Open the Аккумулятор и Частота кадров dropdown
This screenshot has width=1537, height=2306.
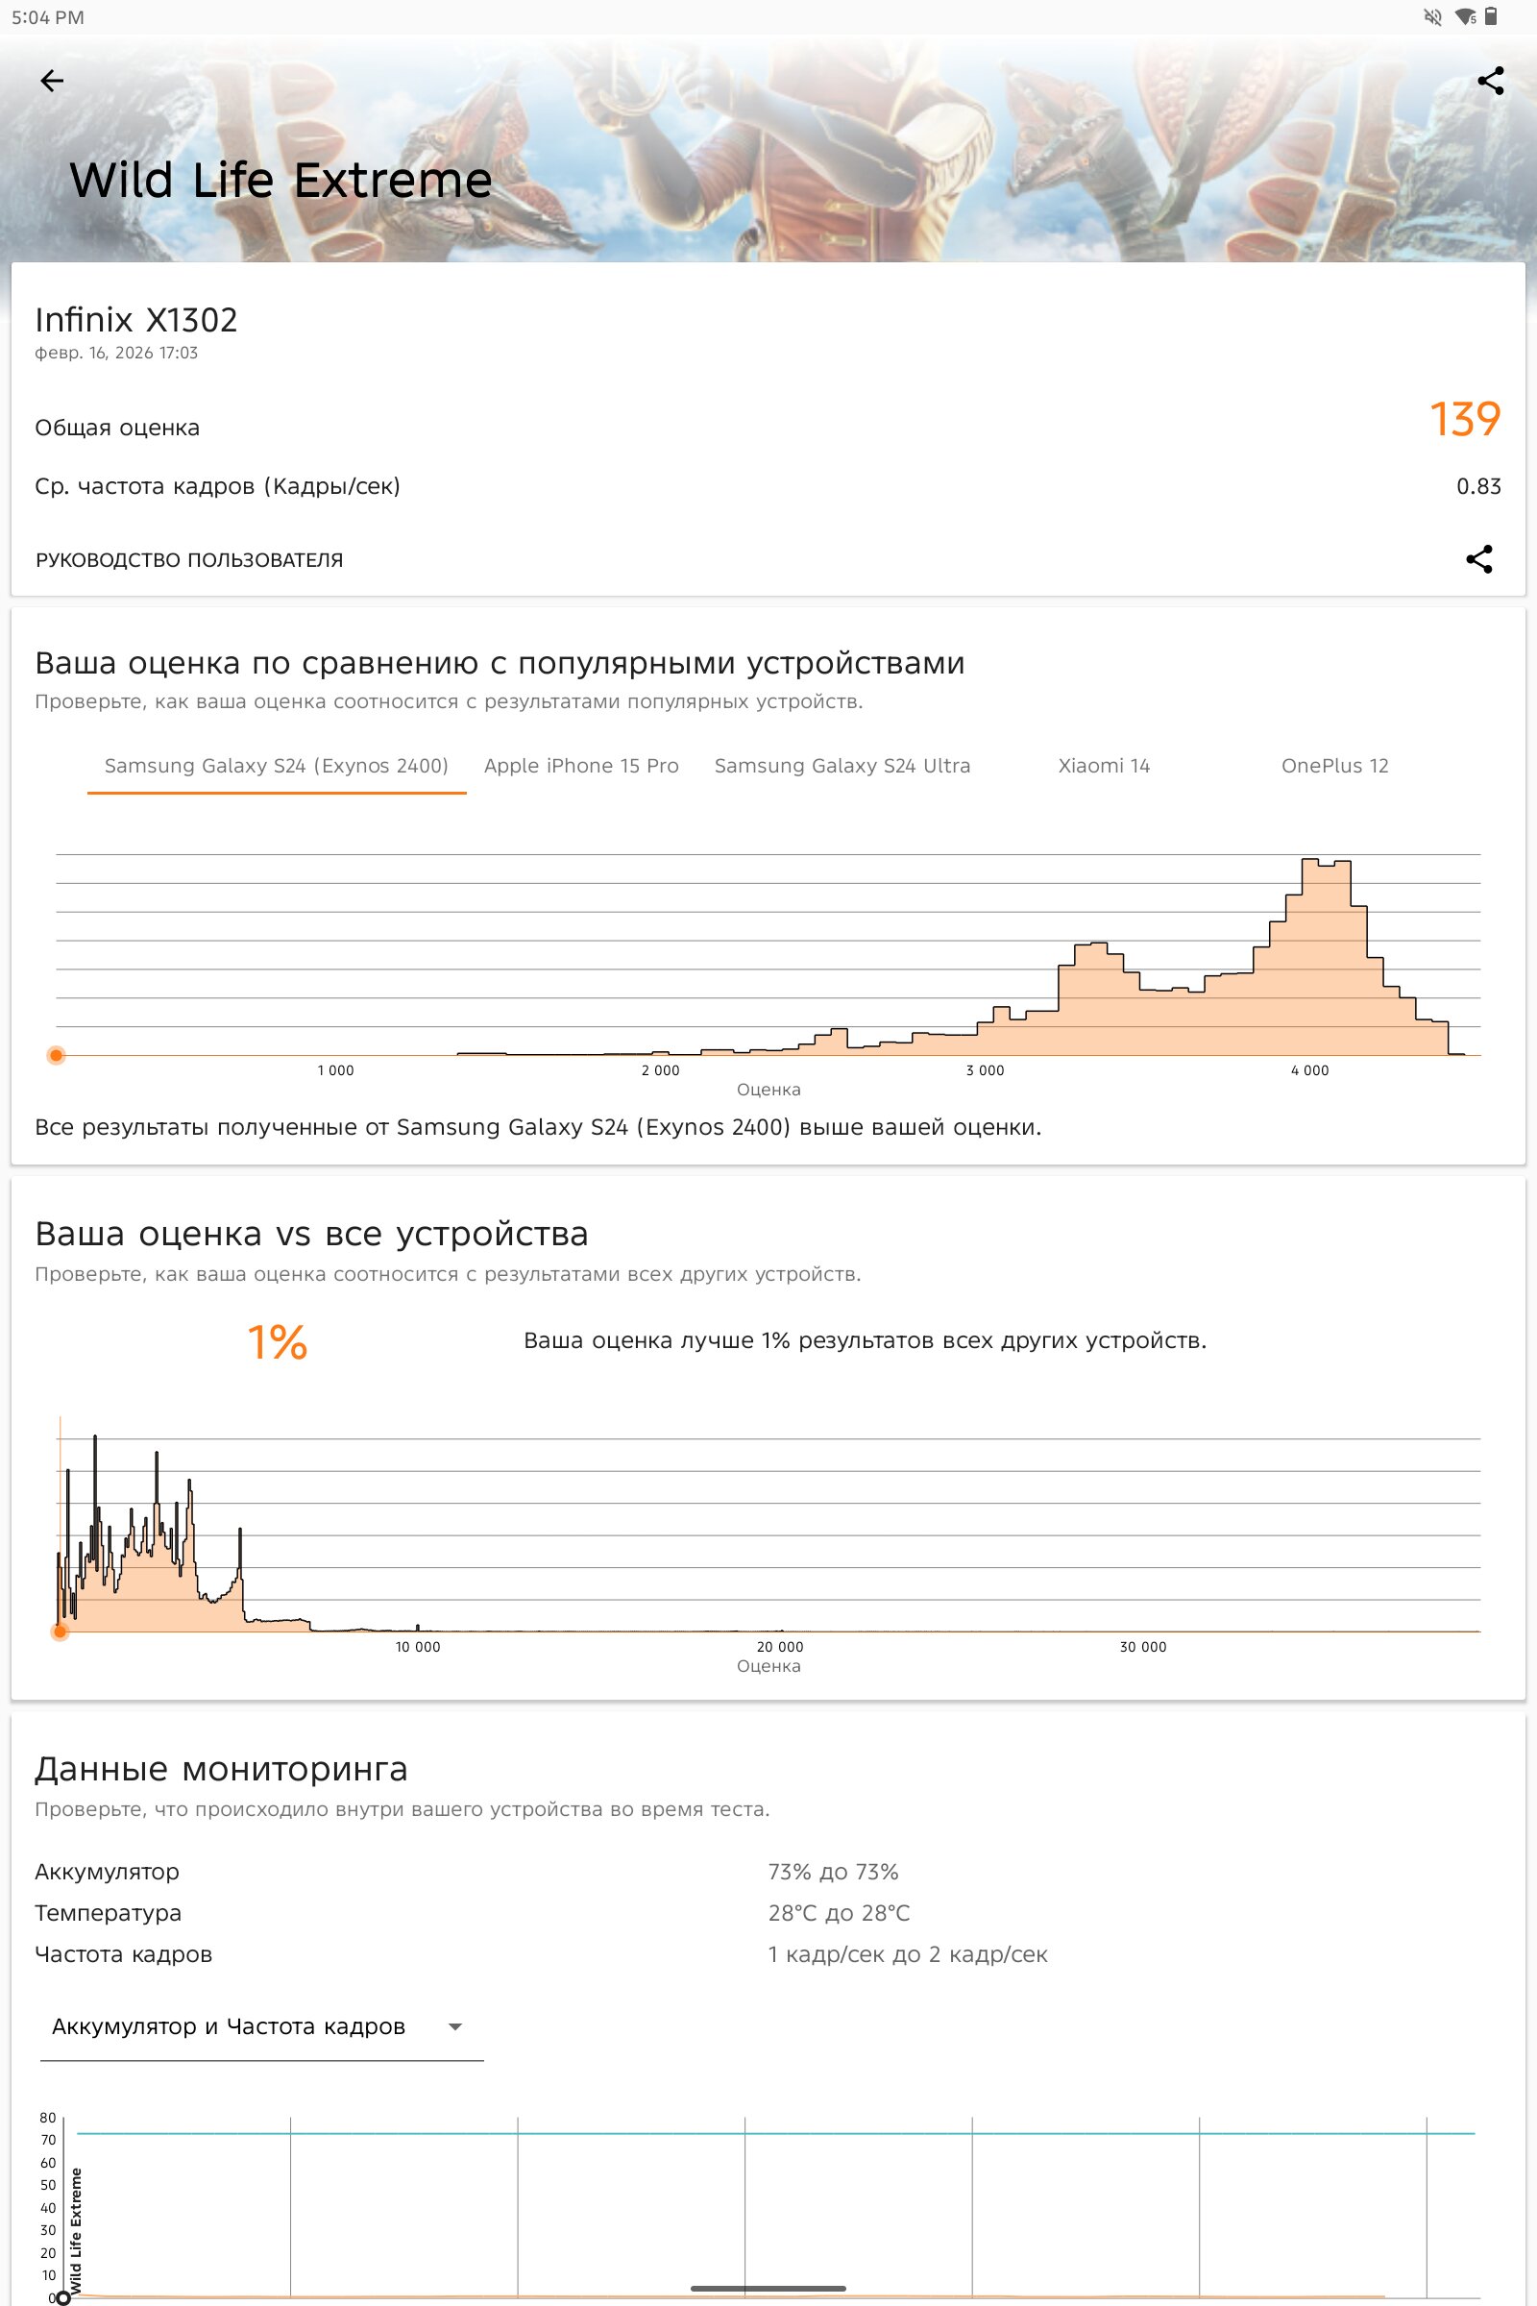[x=259, y=2026]
